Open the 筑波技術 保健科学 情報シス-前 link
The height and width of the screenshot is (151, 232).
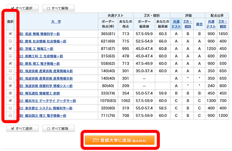tap(46, 86)
